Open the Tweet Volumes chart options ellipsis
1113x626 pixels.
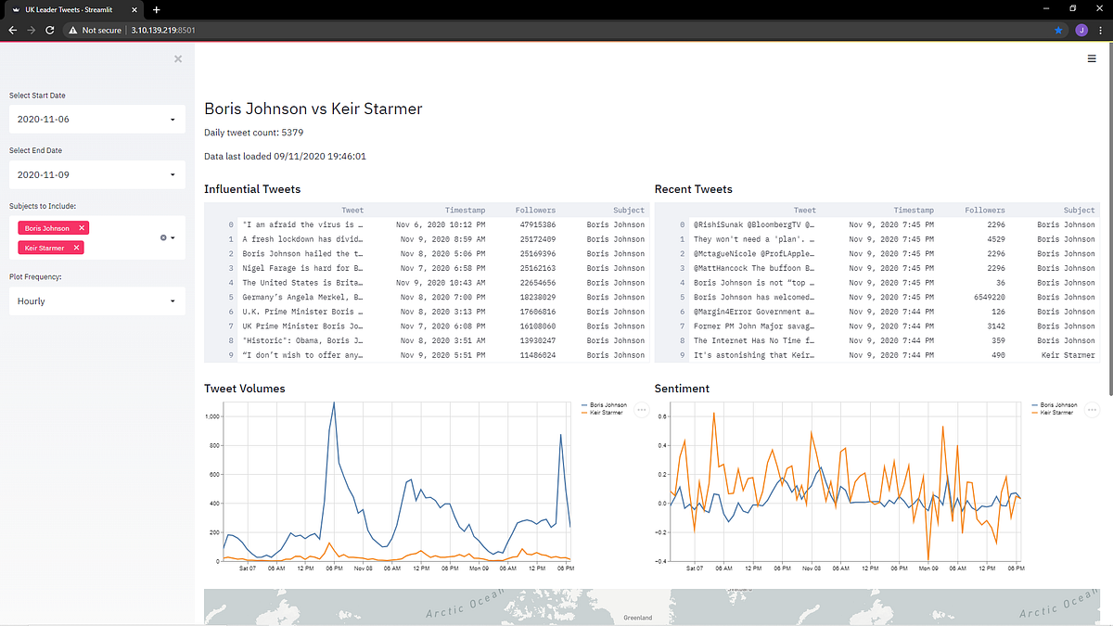click(x=641, y=409)
